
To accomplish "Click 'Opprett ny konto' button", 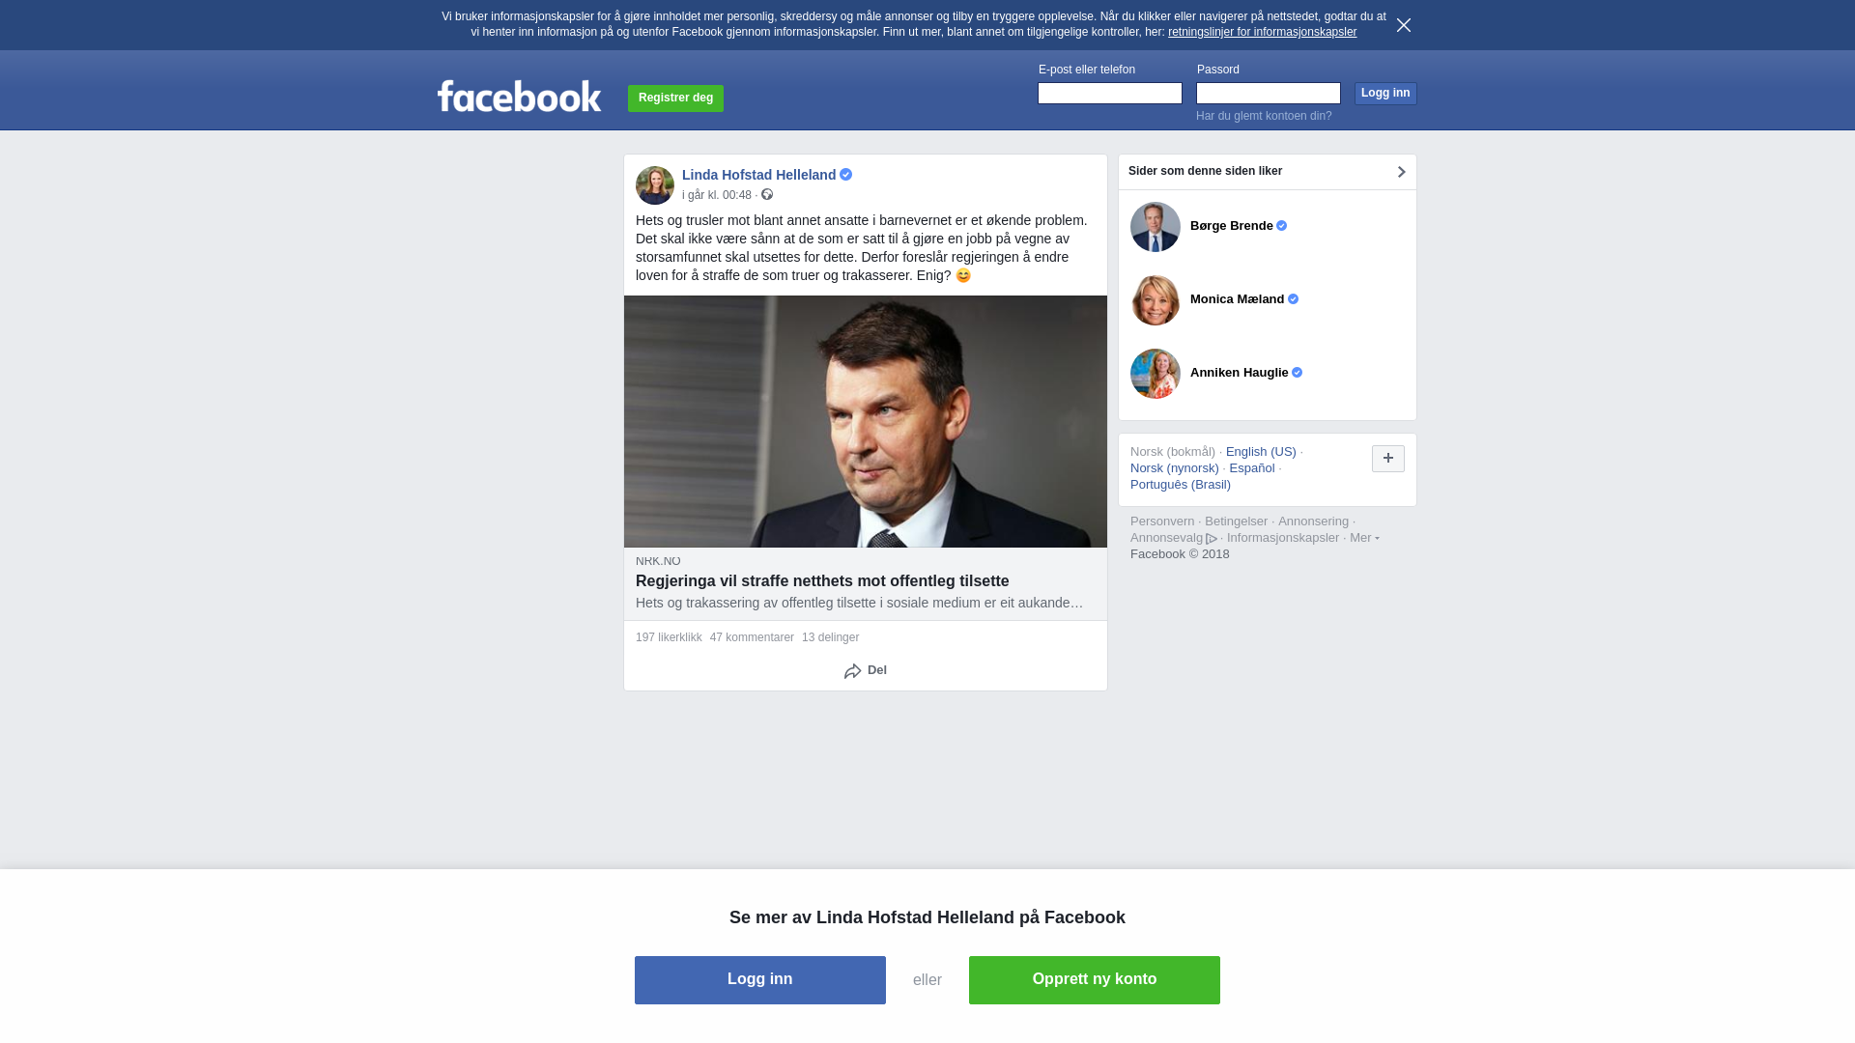I will pyautogui.click(x=1095, y=980).
